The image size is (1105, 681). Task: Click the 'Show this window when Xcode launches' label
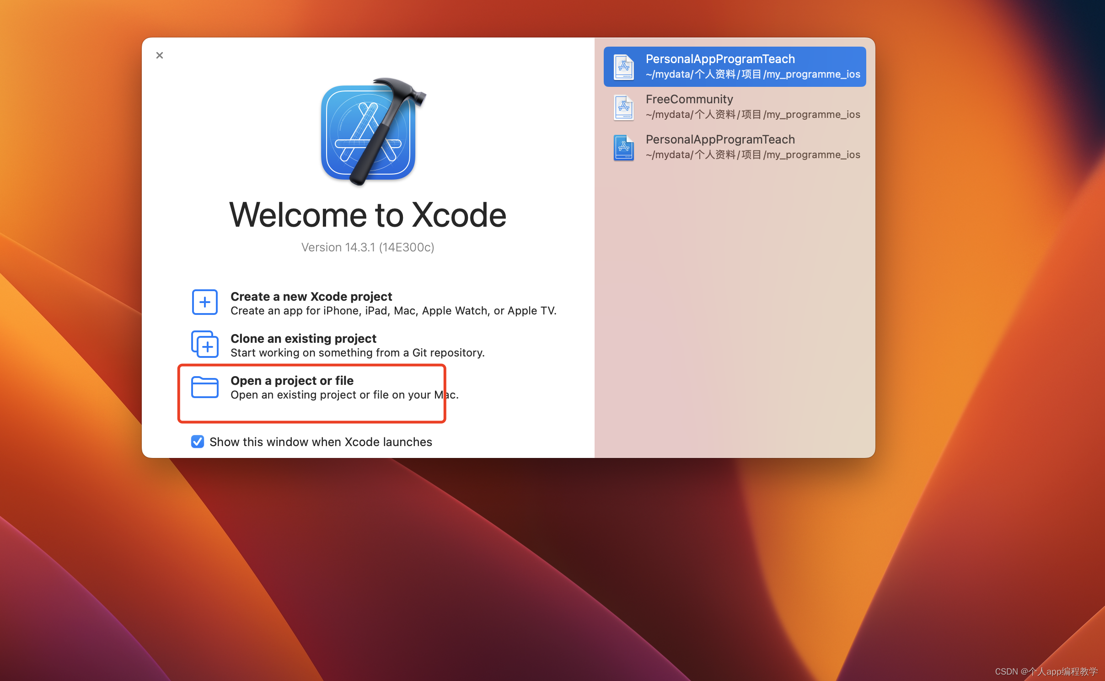[x=321, y=442]
